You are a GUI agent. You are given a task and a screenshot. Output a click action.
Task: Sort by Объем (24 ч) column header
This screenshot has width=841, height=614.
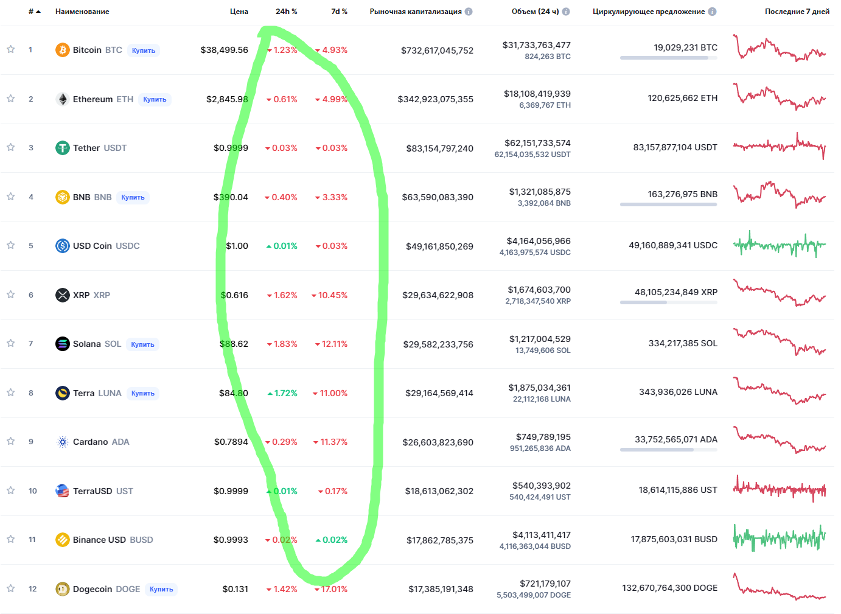click(x=536, y=12)
